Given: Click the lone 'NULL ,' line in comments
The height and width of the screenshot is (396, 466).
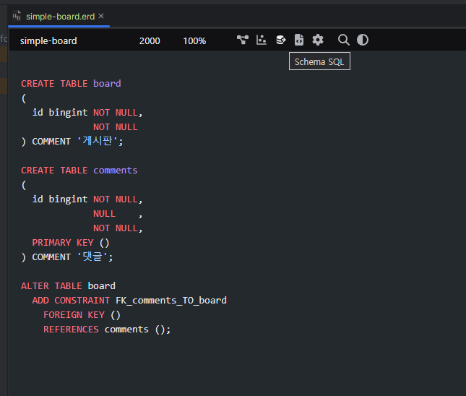Looking at the screenshot, I should 118,214.
